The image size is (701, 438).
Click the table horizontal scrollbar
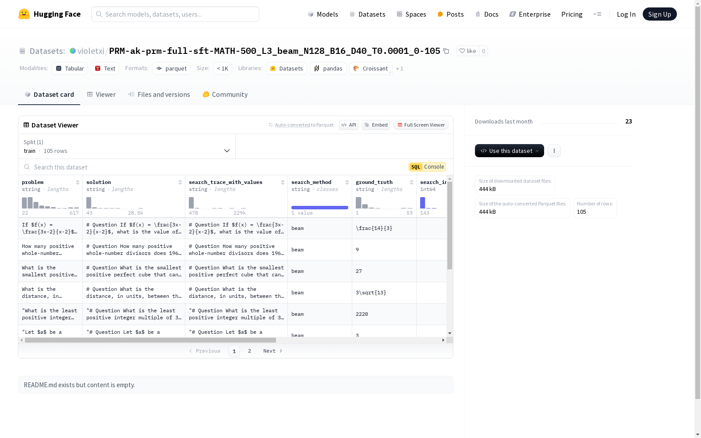pos(150,340)
